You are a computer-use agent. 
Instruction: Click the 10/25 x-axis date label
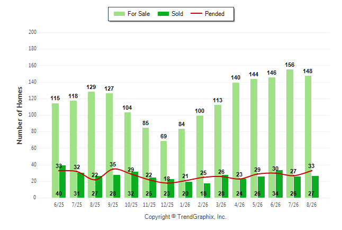pos(131,205)
